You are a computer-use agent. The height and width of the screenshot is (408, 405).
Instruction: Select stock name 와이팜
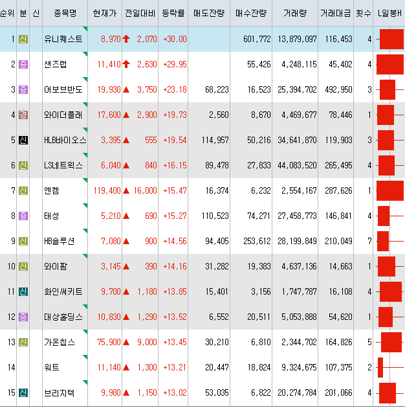(56, 266)
